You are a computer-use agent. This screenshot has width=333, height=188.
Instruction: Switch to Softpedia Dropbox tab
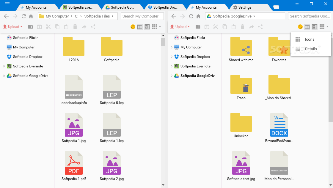(x=165, y=7)
